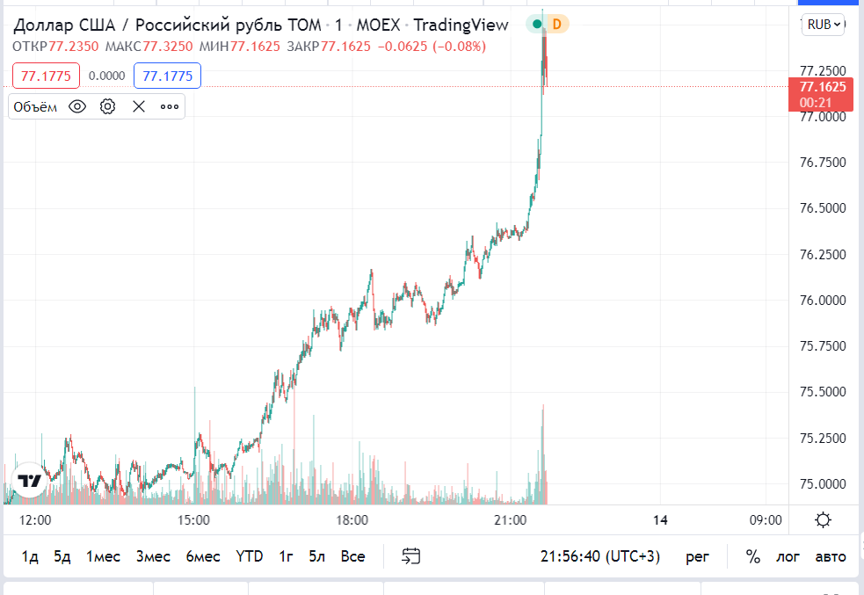Click the spread value 0.0000
The image size is (864, 595).
tap(107, 76)
